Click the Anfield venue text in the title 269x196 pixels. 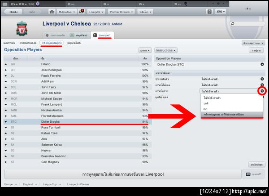coord(117,24)
